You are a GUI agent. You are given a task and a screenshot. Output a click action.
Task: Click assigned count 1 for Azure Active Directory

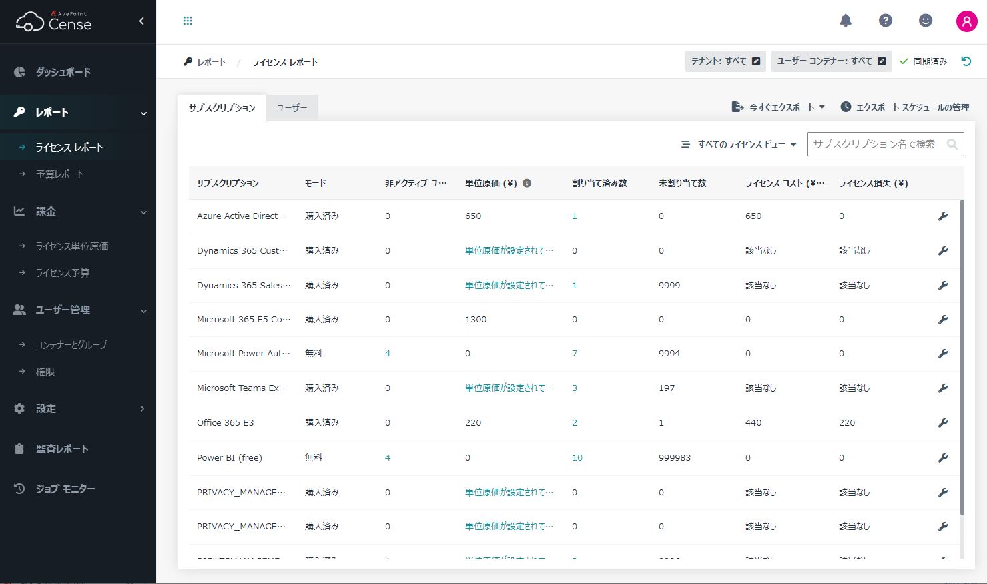click(x=575, y=216)
